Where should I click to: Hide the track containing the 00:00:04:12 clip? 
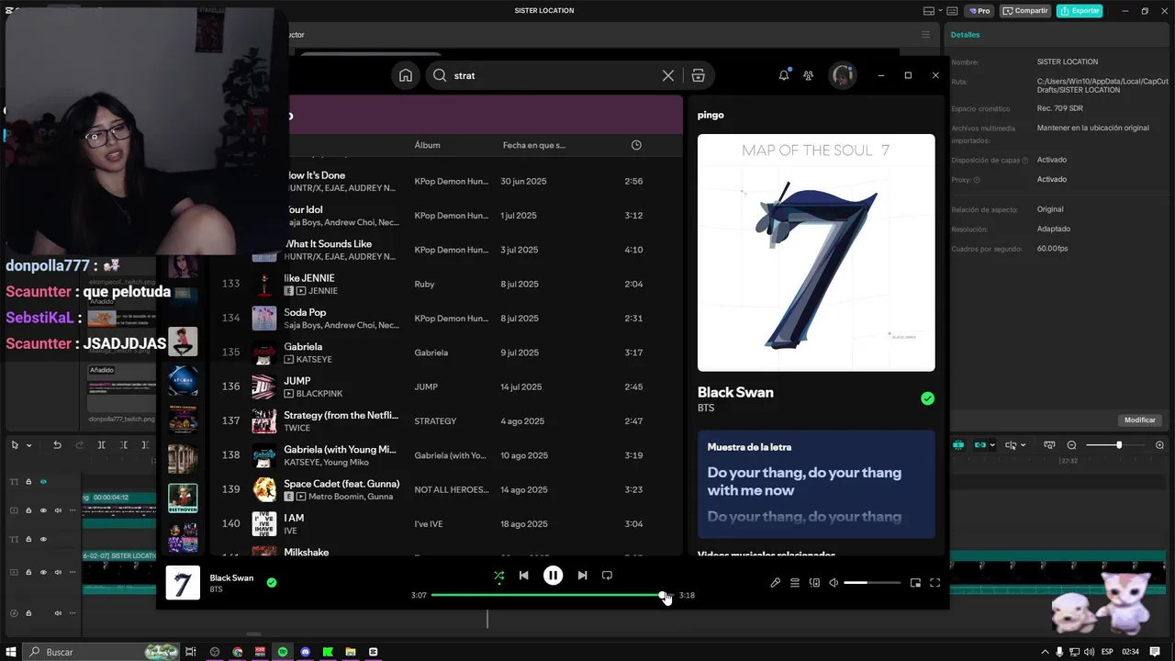click(43, 510)
